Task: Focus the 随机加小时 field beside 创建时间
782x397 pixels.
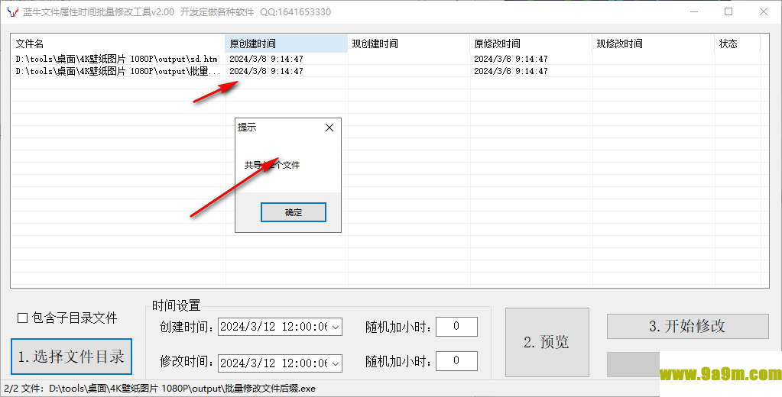Action: tap(456, 327)
